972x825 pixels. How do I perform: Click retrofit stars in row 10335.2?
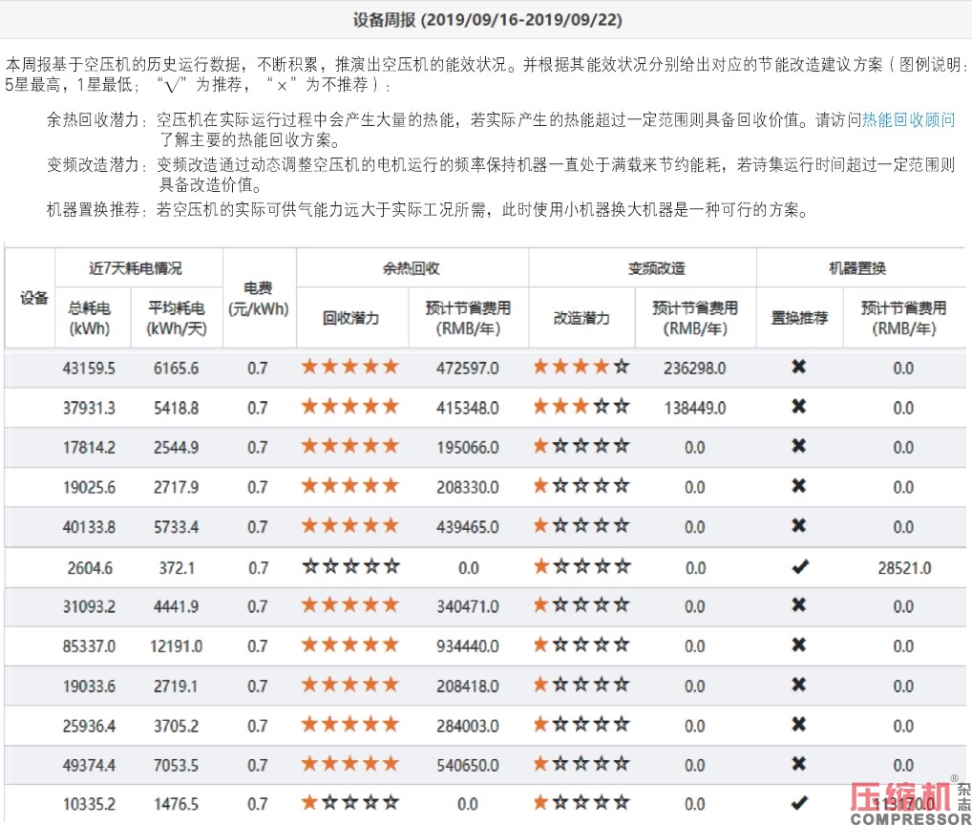point(581,803)
